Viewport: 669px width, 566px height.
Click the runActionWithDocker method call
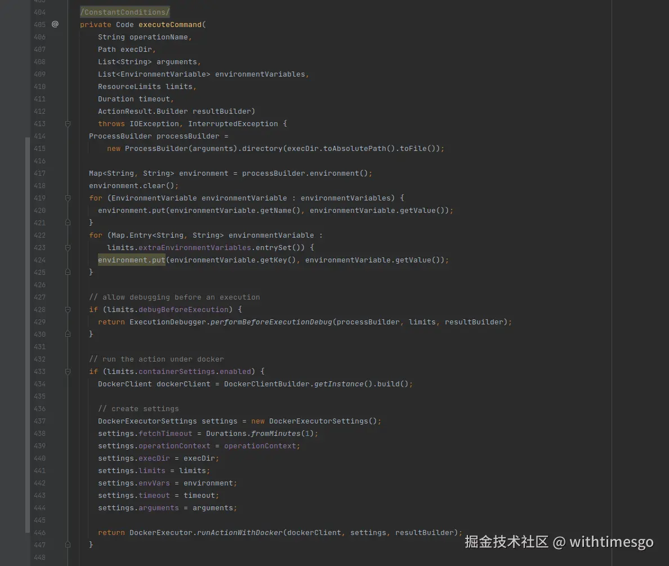pyautogui.click(x=240, y=533)
